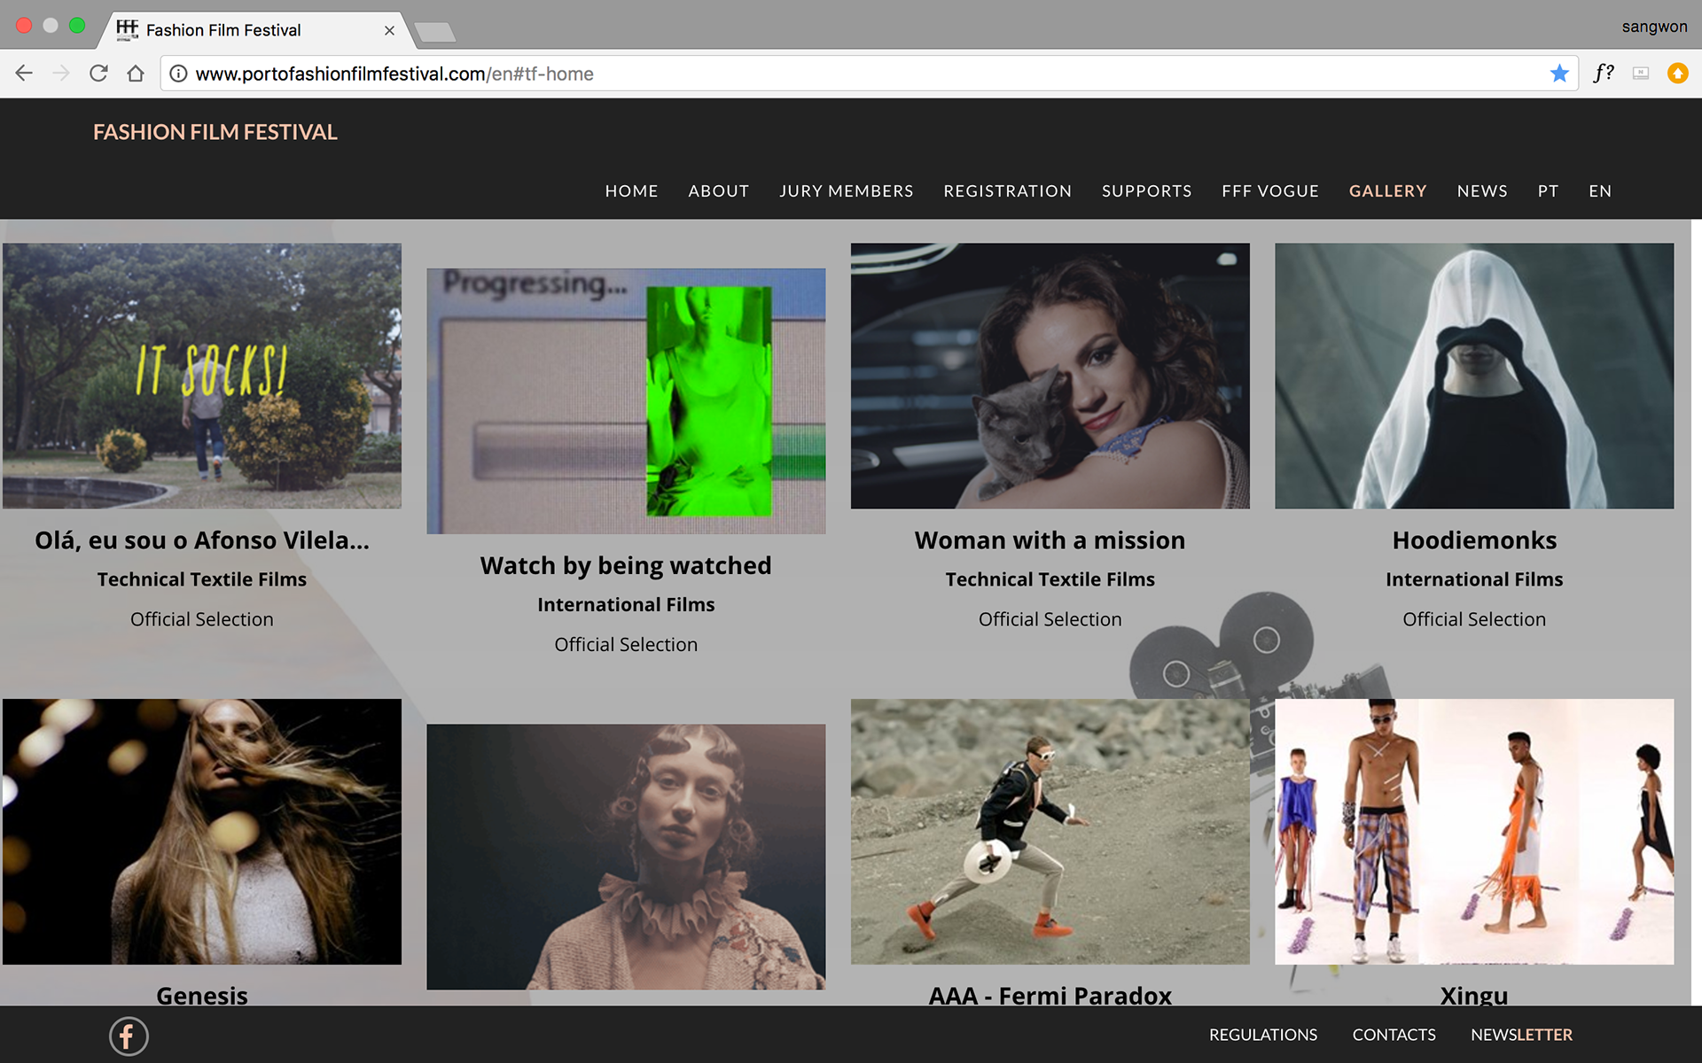1702x1063 pixels.
Task: Click the back navigation arrow
Action: pos(24,74)
